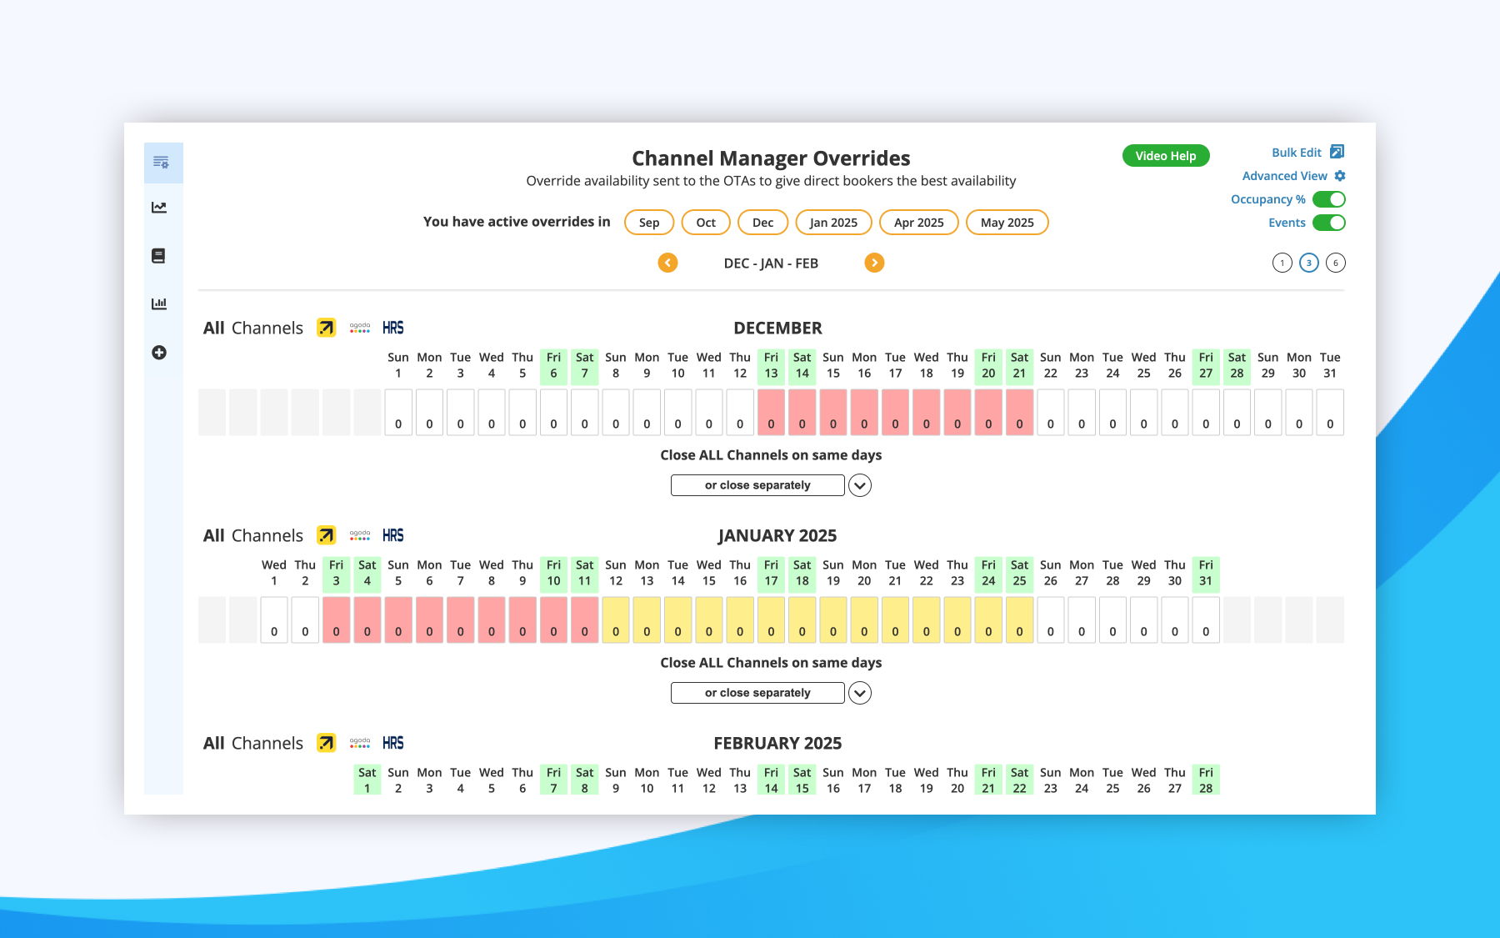Click the Video Help button

(x=1166, y=156)
